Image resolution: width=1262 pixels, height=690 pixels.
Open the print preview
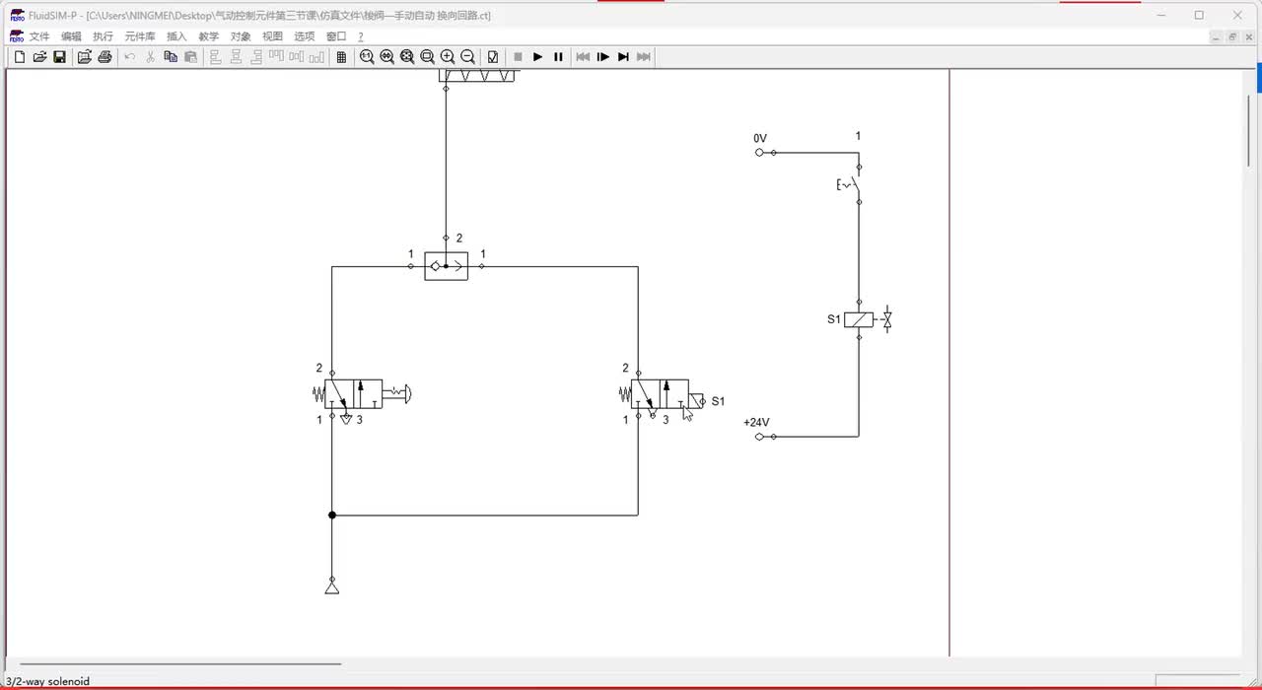[x=85, y=57]
